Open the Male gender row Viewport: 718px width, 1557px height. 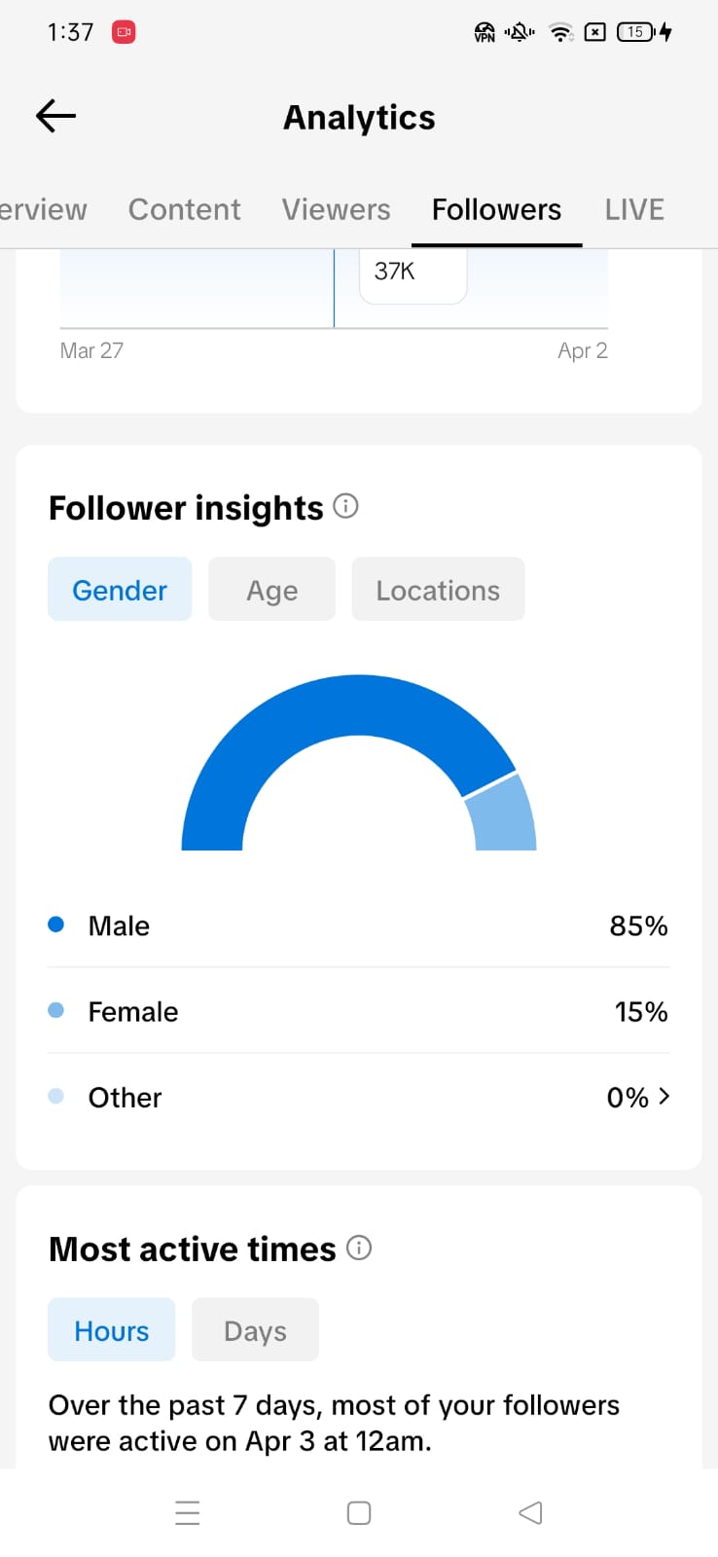(x=358, y=925)
